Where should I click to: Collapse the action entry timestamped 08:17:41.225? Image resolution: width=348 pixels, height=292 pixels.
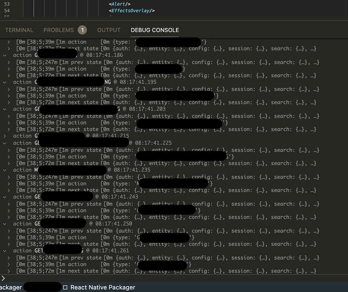5,143
